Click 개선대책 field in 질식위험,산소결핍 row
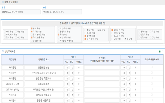 (102, 95)
